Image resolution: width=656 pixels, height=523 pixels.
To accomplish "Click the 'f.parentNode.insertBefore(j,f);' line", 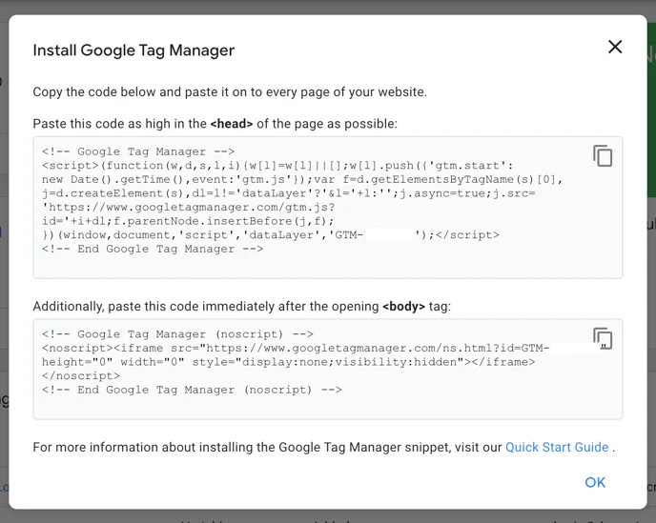I will 188,221.
